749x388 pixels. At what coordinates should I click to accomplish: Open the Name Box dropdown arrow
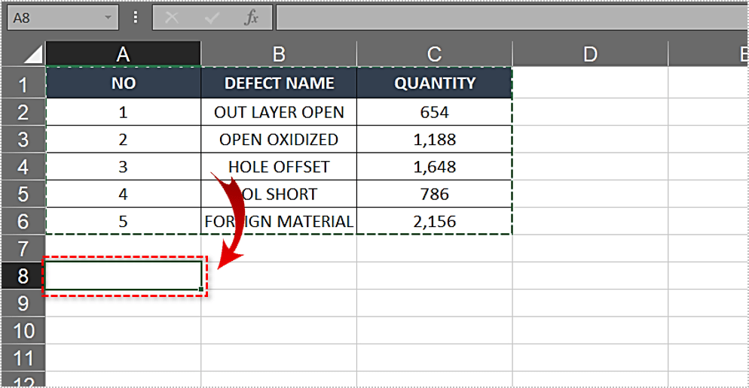109,17
